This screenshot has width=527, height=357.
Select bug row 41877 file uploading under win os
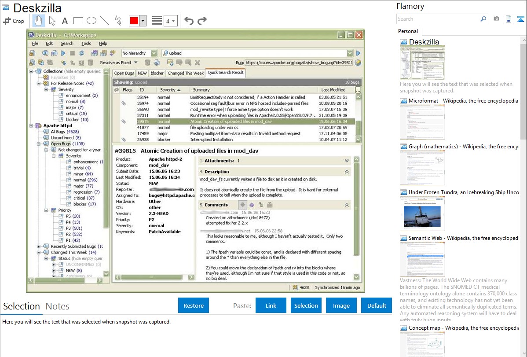tap(234, 128)
